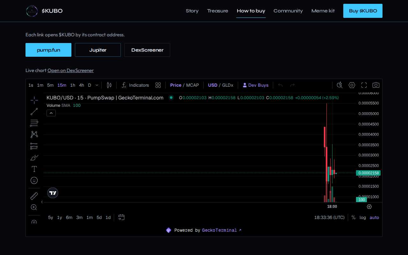Toggle the log scale

(x=363, y=217)
